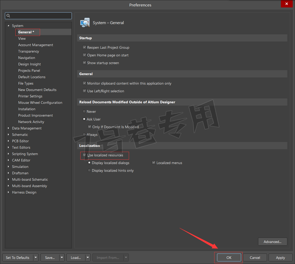Screen dimensions: 295x264
Task: Toggle Use localized resources checkbox
Action: tap(84, 155)
